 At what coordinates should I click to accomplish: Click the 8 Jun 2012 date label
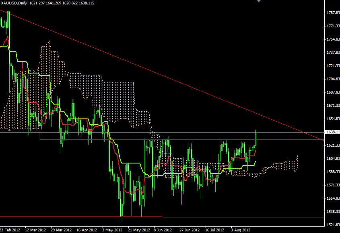163,230
